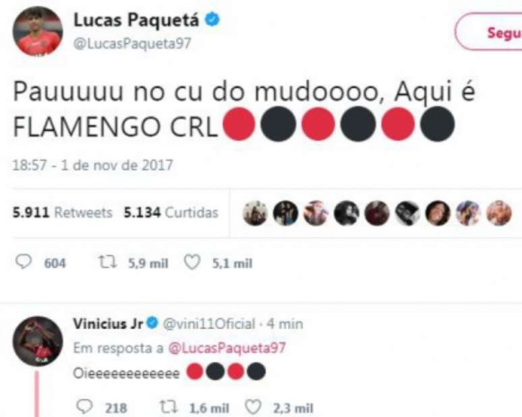Click the reply icon under Paquetá's tweet

pos(24,262)
